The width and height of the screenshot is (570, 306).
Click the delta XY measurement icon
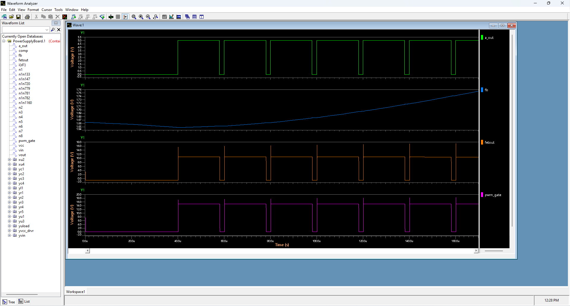(102, 17)
